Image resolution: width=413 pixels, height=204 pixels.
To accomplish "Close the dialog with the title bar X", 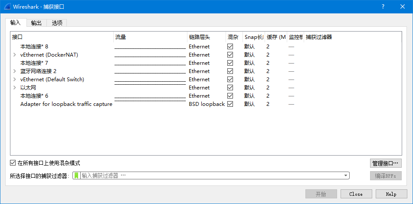I will click(403, 7).
